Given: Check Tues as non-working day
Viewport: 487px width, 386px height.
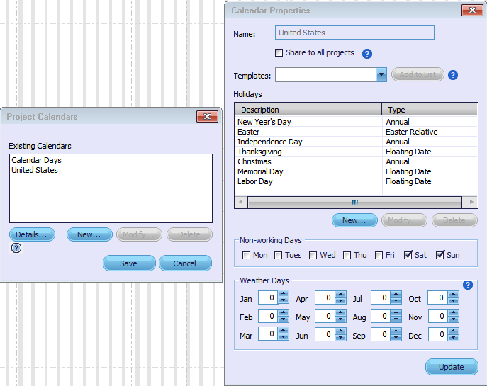Looking at the screenshot, I should point(278,255).
